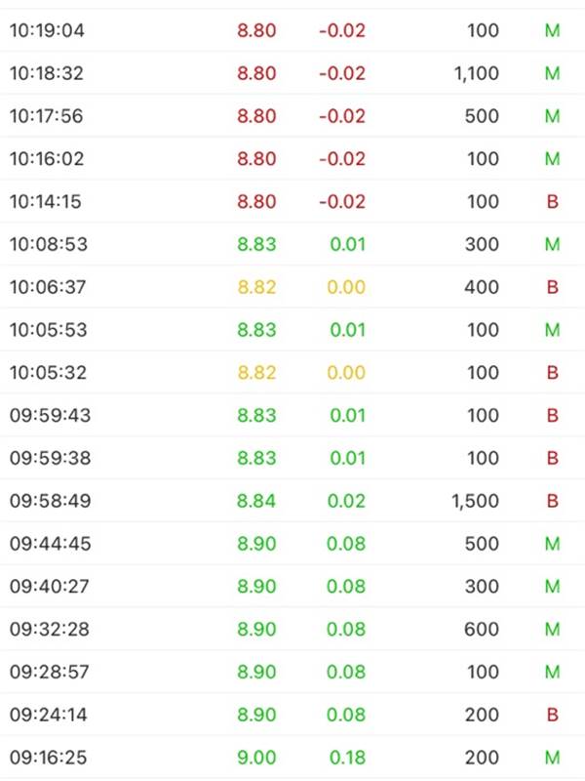Tap the M marker in the 10:05:53 row

[x=552, y=330]
